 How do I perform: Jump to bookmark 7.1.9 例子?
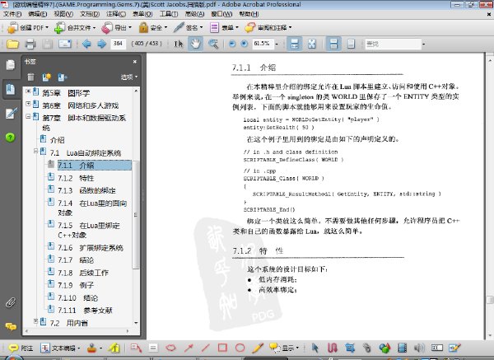click(76, 285)
